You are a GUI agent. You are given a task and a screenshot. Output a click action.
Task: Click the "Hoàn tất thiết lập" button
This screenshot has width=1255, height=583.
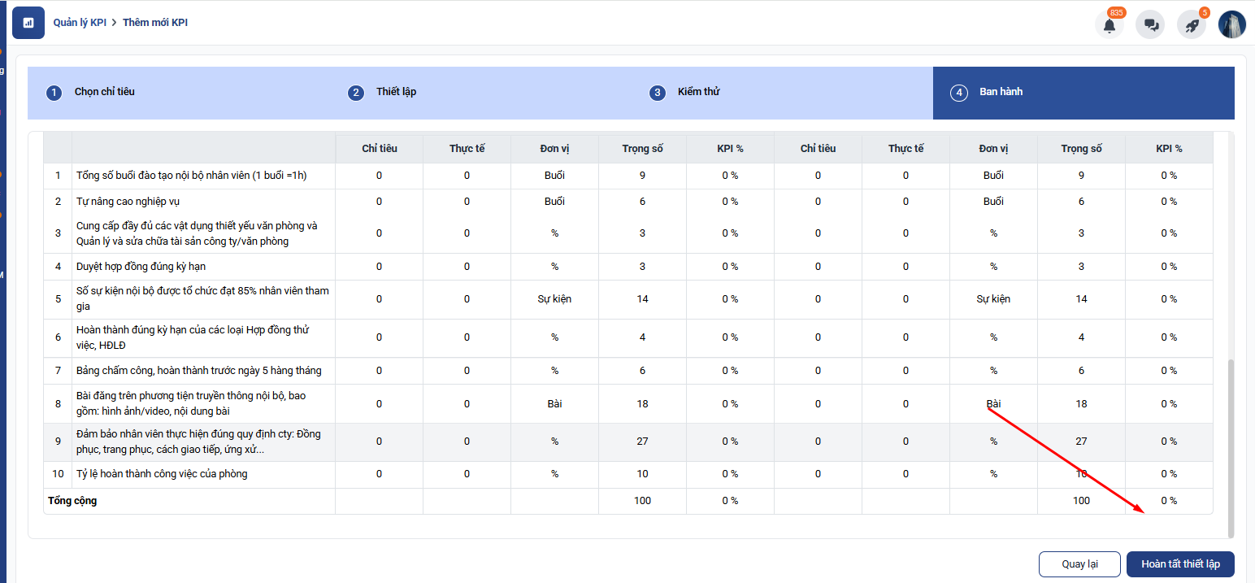pos(1180,564)
